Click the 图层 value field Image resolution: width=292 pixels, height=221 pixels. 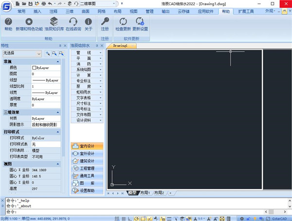click(46, 74)
